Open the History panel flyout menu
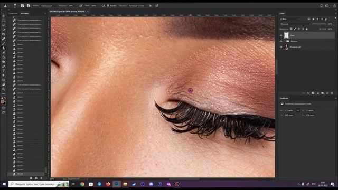Viewport: 338px width, 190px height. pyautogui.click(x=45, y=13)
